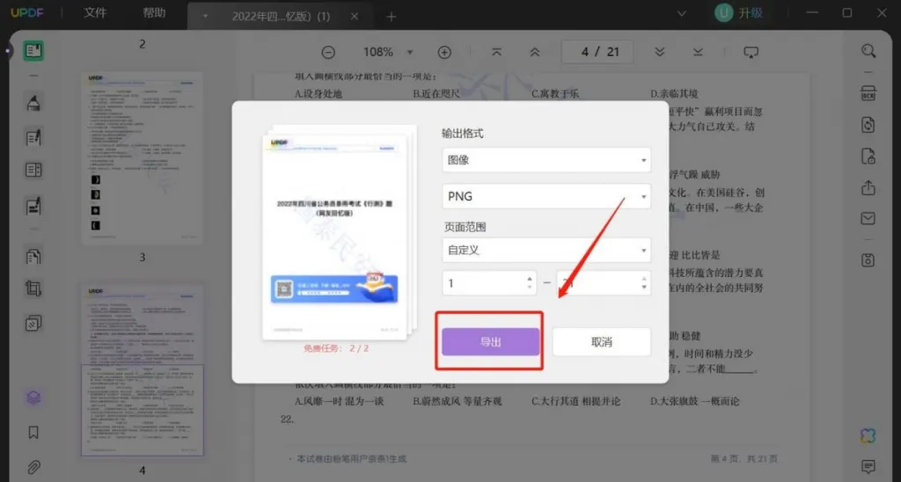Zoom in with the plus icon
The width and height of the screenshot is (901, 482).
(444, 52)
